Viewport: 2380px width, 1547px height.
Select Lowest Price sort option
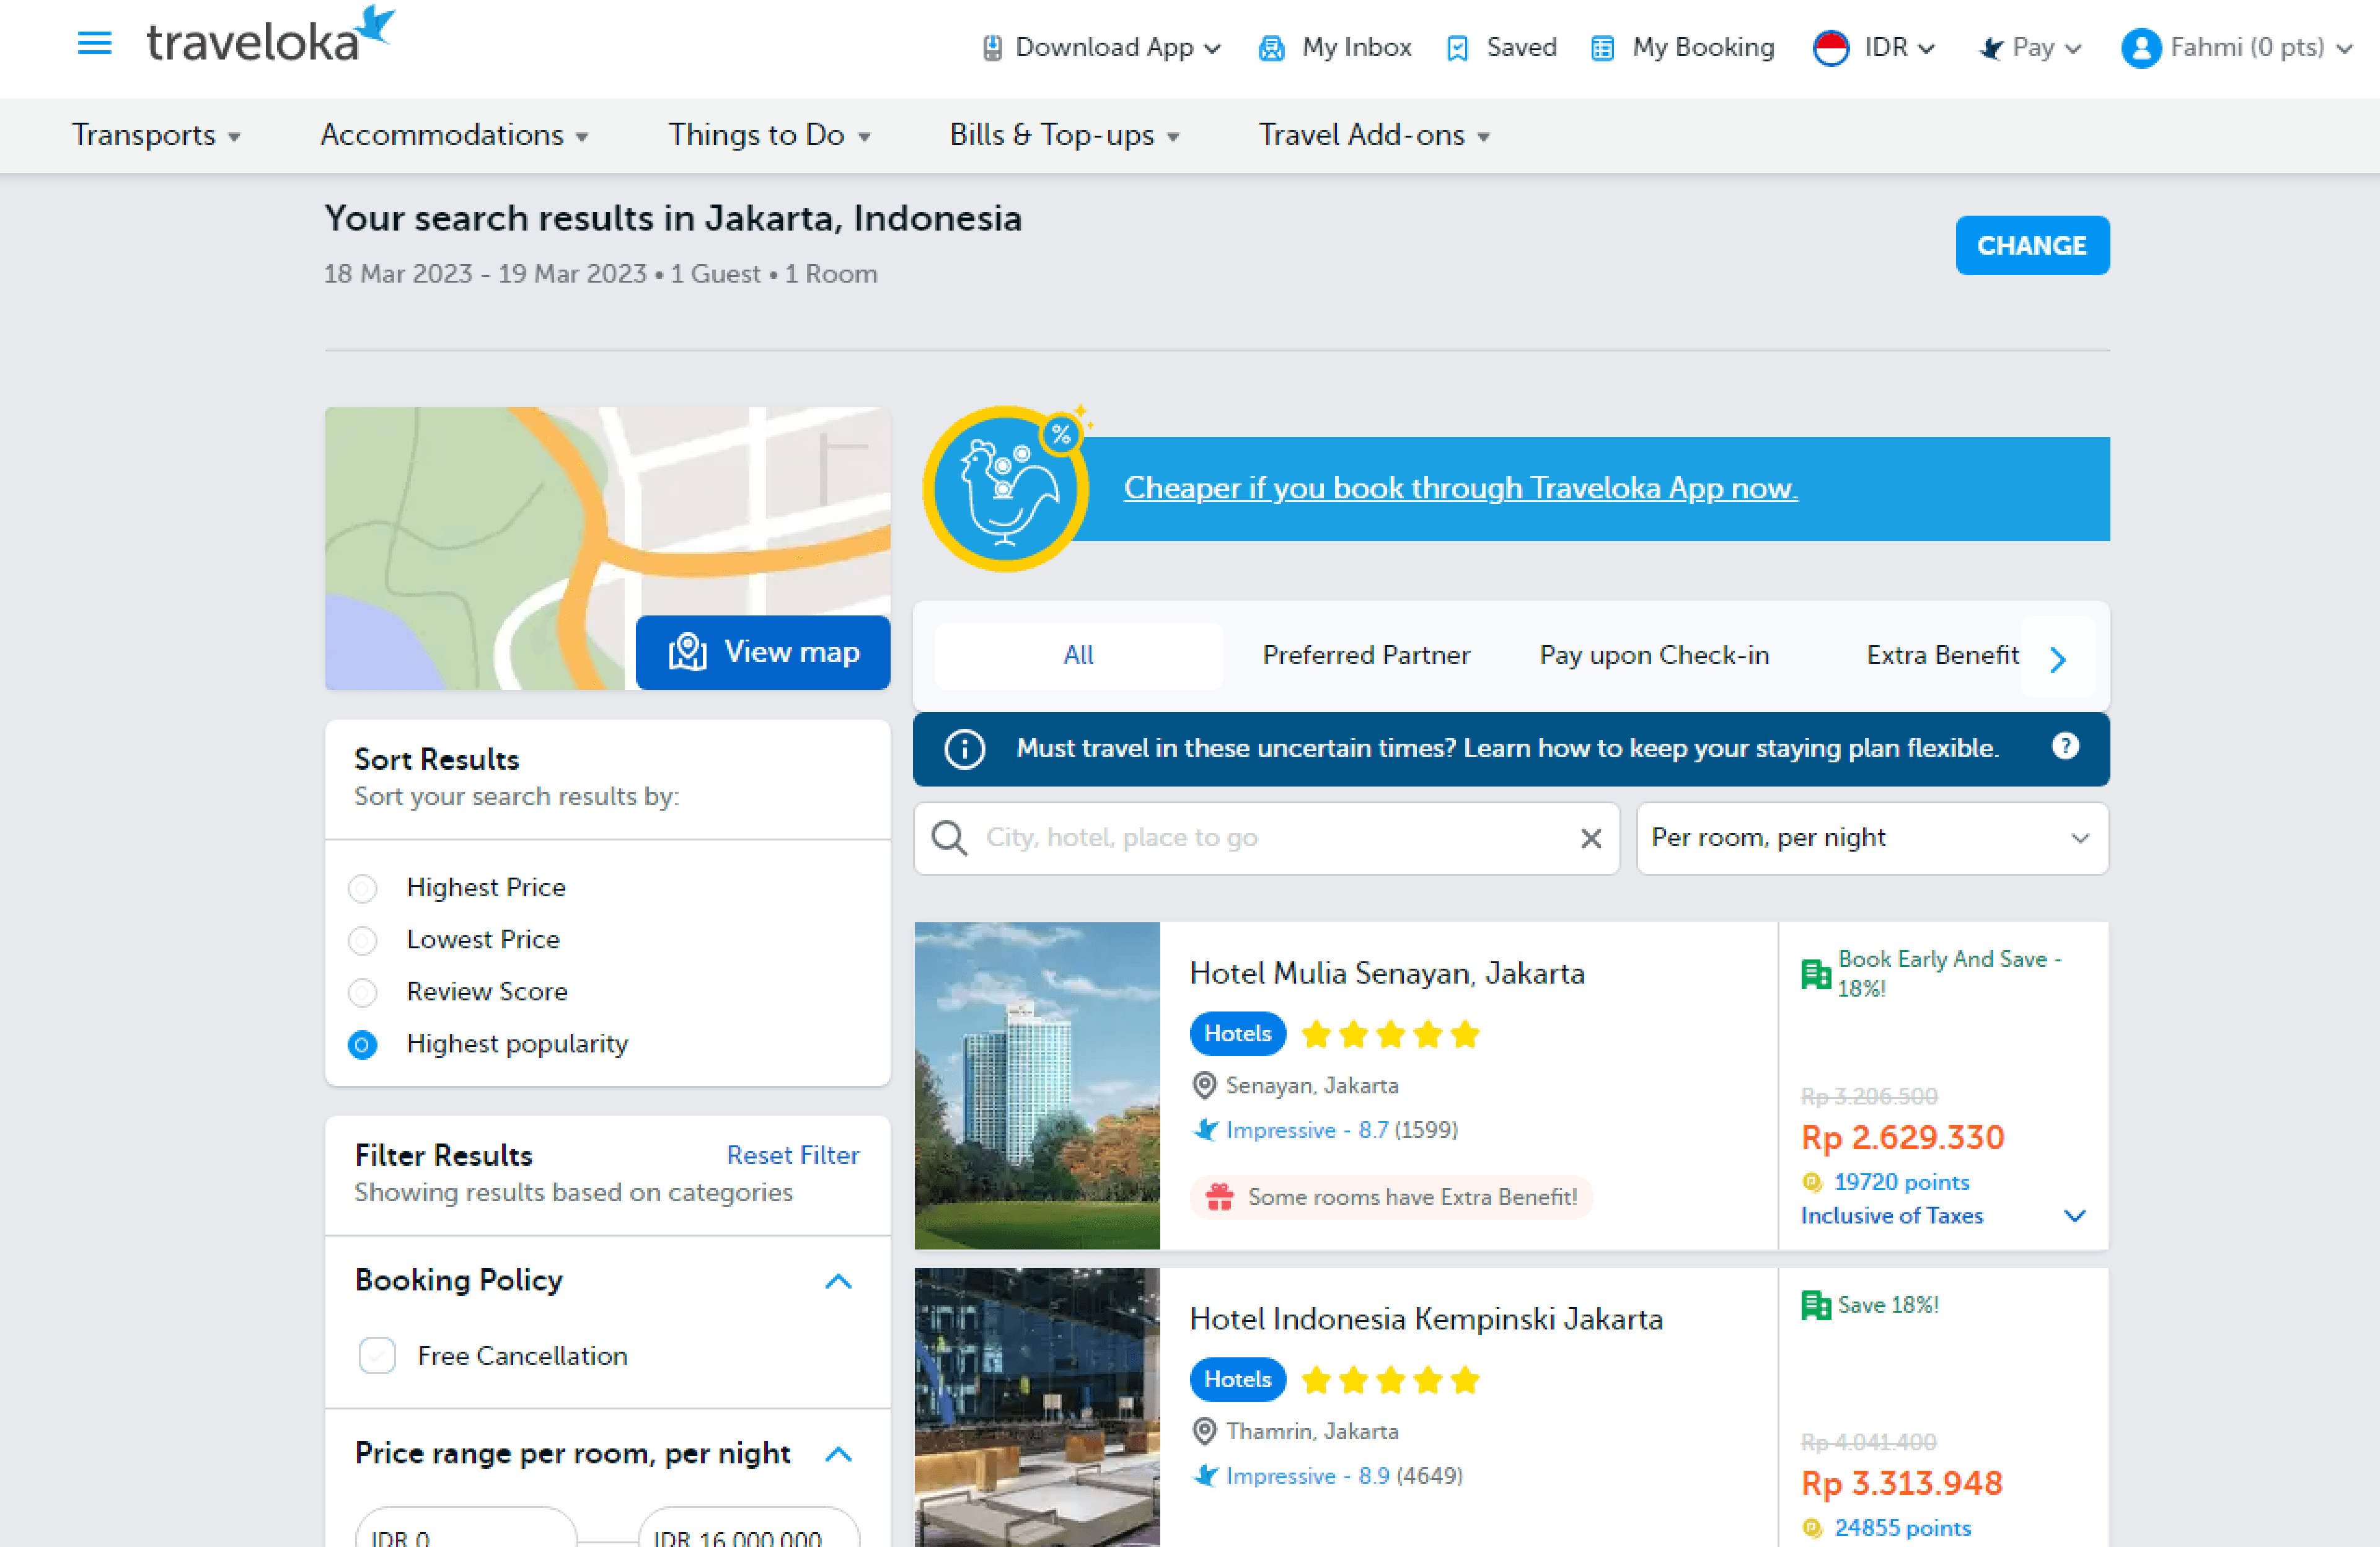pos(362,940)
